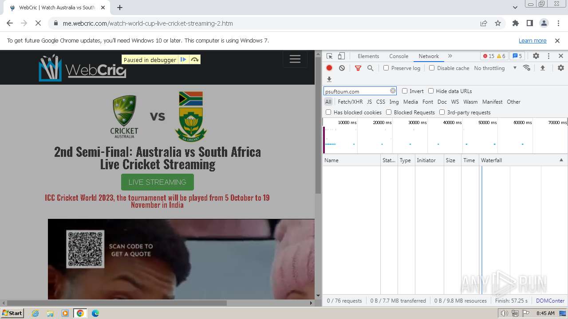Image resolution: width=568 pixels, height=319 pixels.
Task: Clear the network log
Action: (342, 68)
